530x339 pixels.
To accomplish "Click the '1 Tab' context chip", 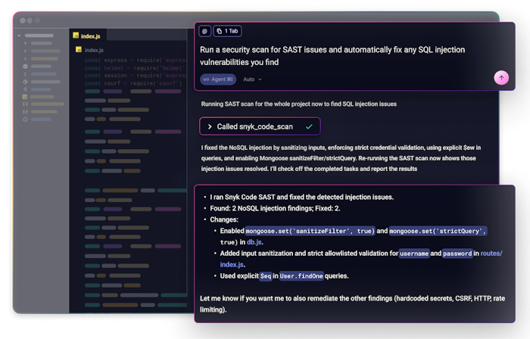I will point(227,31).
